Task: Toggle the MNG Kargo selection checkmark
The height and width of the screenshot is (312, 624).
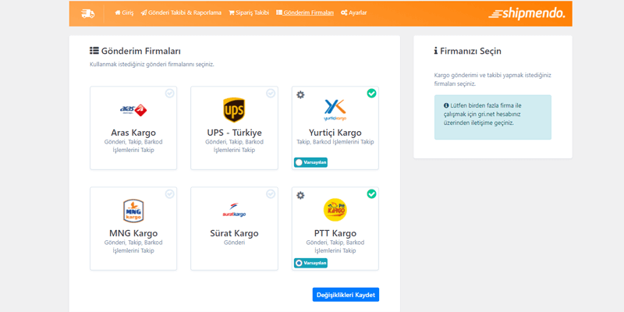Action: [169, 193]
